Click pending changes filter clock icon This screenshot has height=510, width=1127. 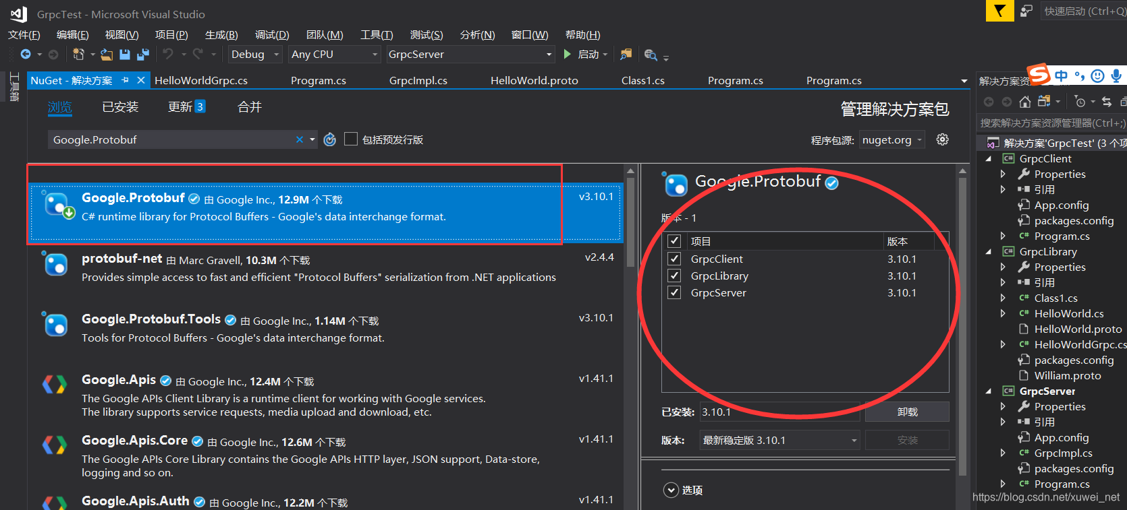point(1080,102)
